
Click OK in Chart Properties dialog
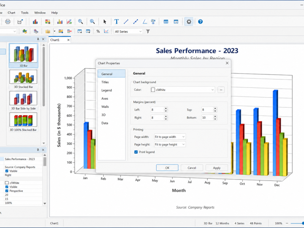tap(167, 168)
